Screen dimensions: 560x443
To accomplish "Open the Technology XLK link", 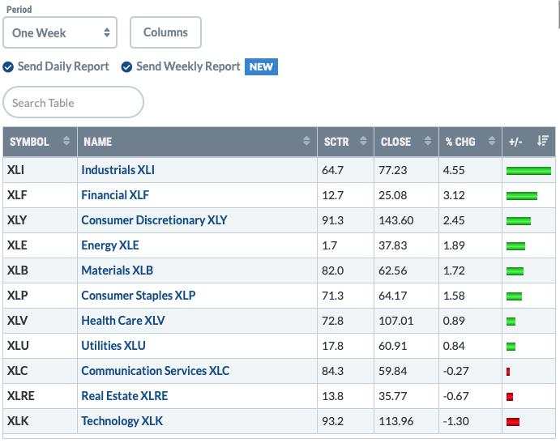I will 122,421.
